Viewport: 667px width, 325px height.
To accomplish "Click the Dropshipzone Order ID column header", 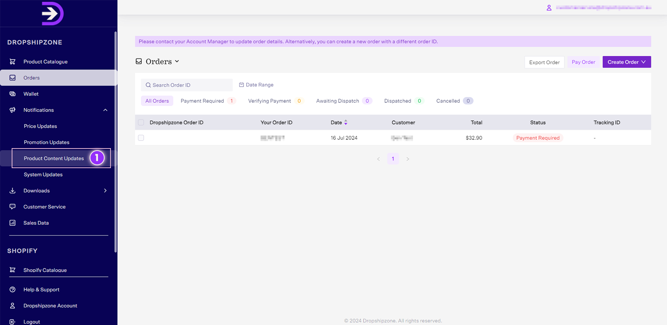I will [176, 122].
